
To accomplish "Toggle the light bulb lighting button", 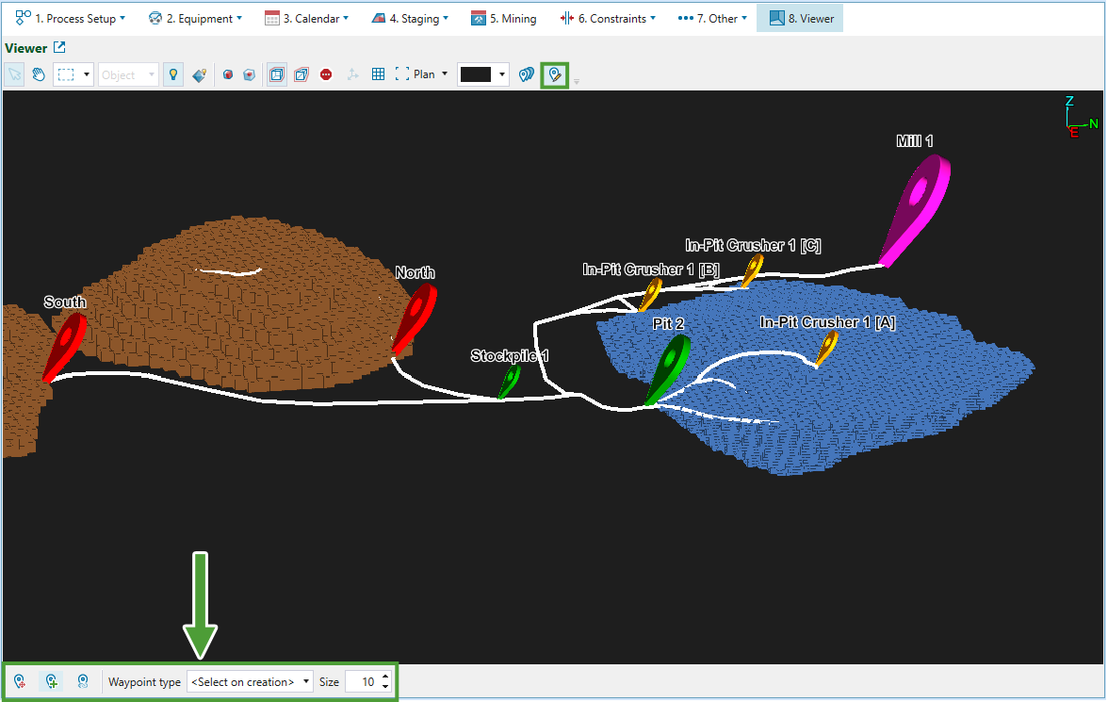I will click(172, 74).
